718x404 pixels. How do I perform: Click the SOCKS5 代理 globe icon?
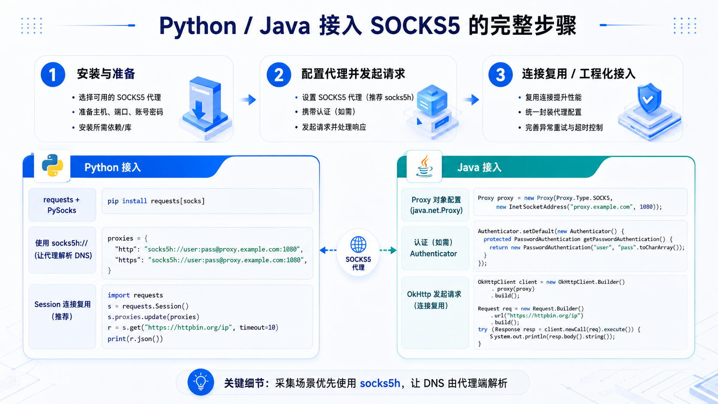358,244
